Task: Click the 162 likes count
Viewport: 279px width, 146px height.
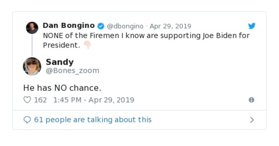Action: point(41,100)
